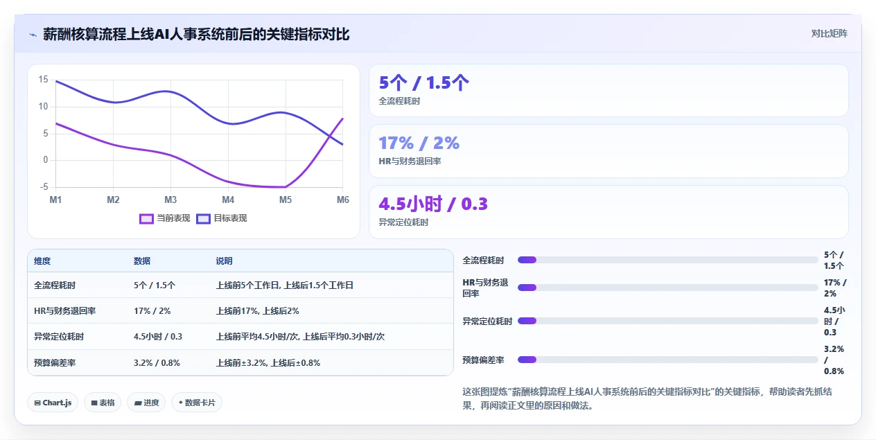Select the Chart.js tag
This screenshot has width=876, height=440.
click(53, 403)
